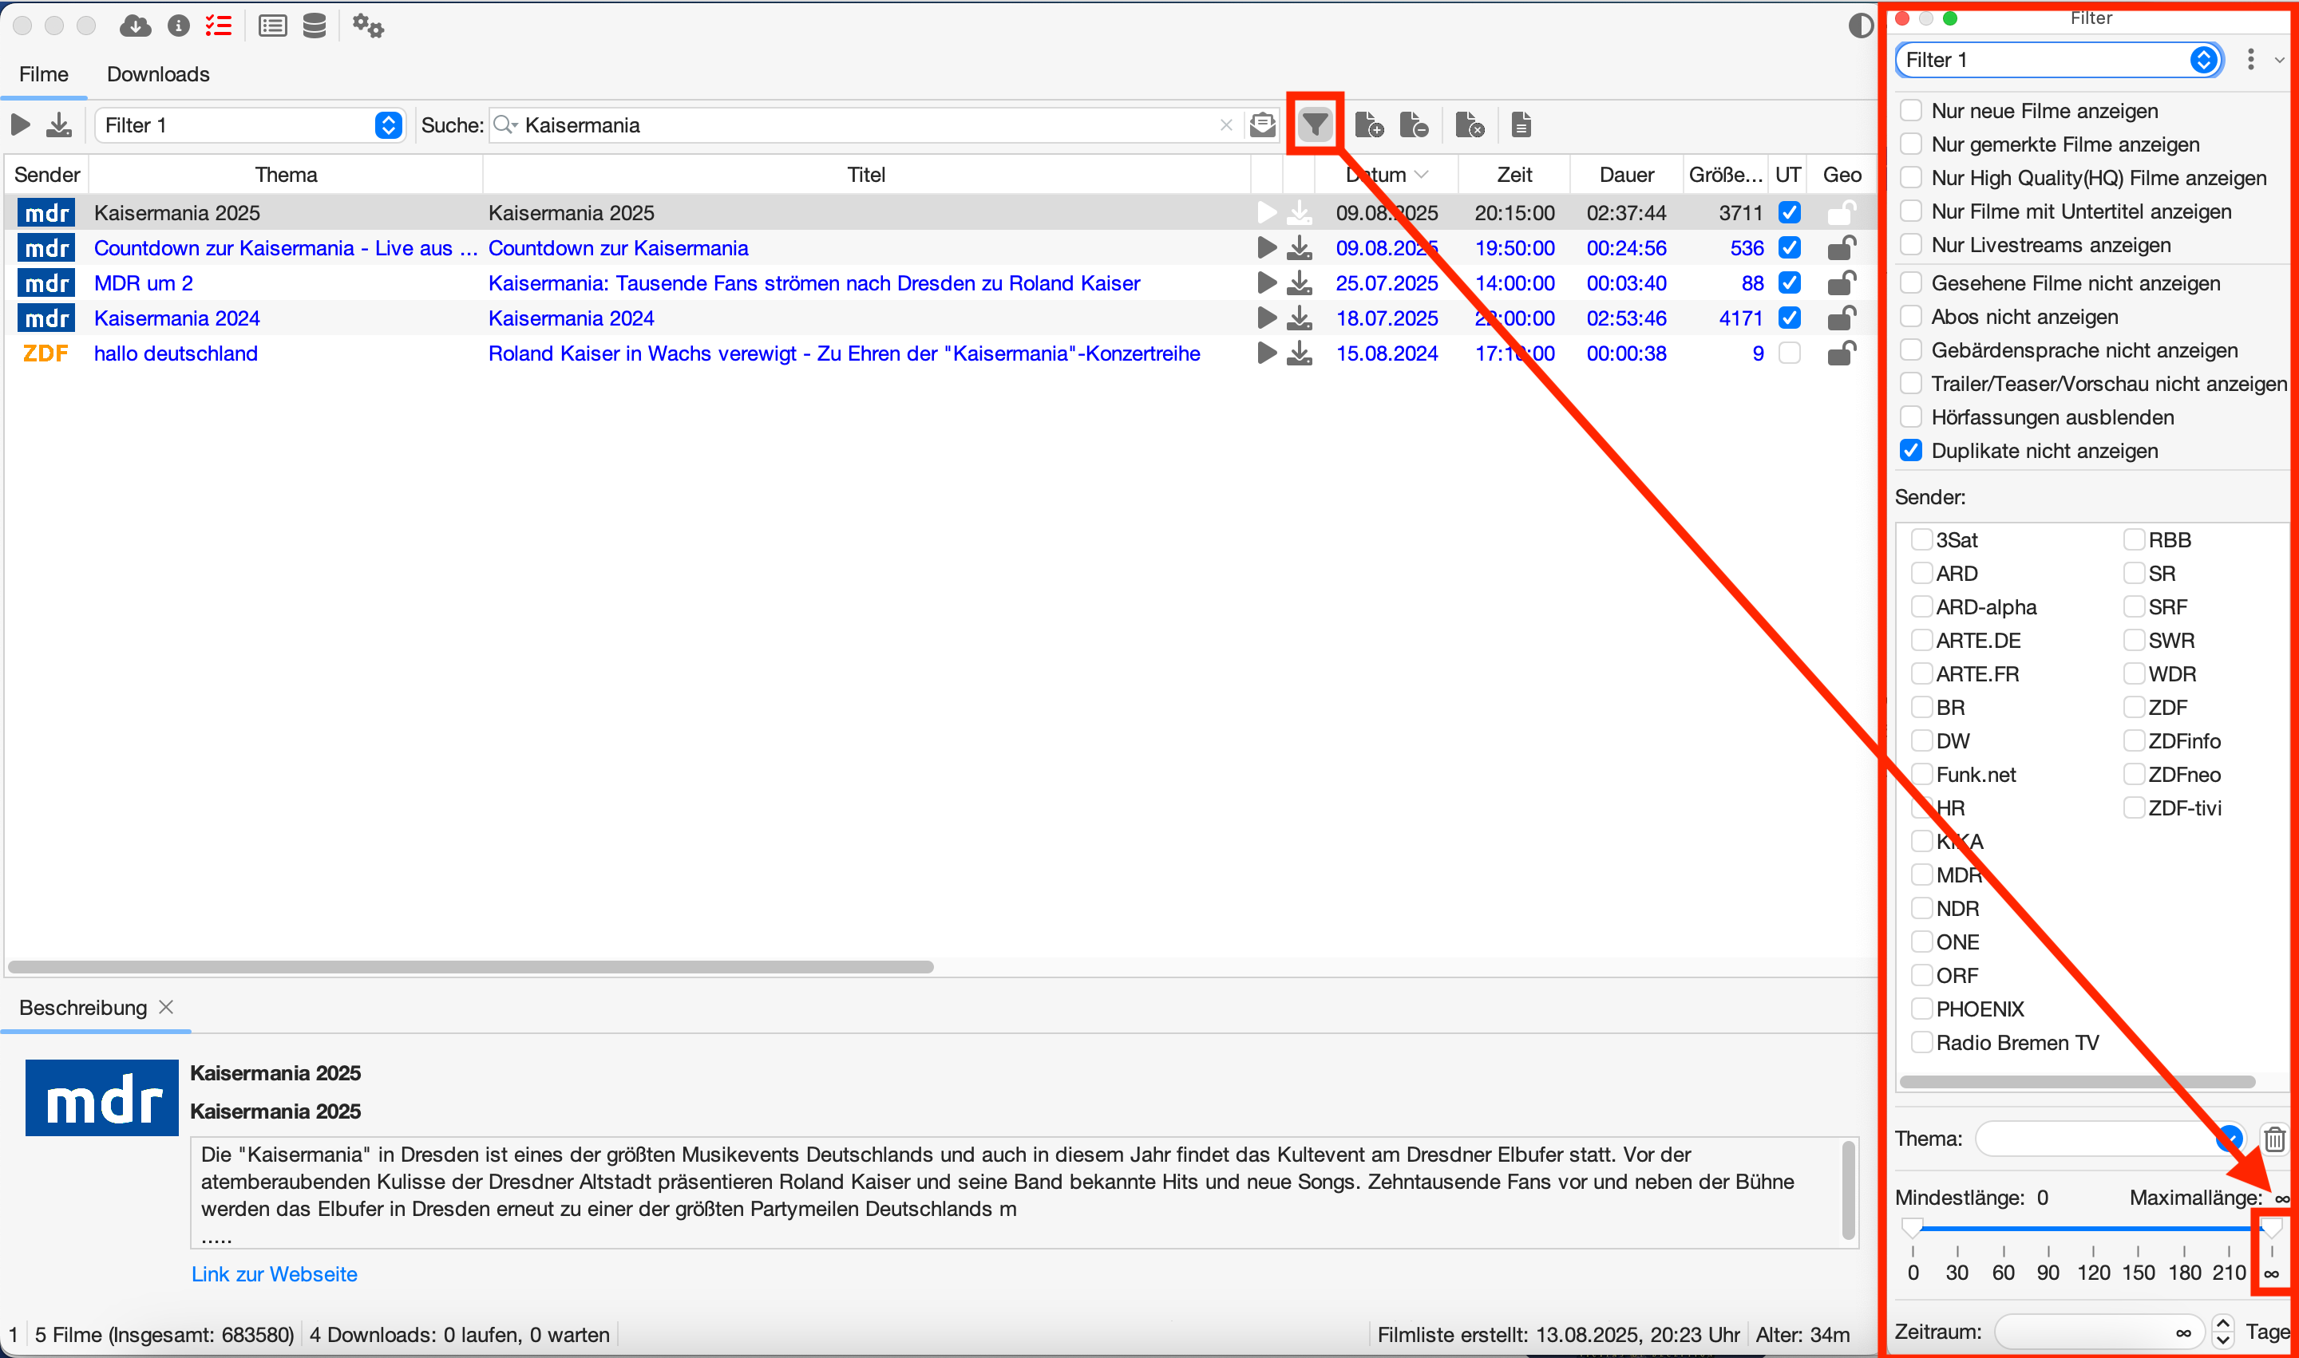2299x1358 pixels.
Task: Enable Nur Livestreams anzeigen
Action: [1911, 245]
